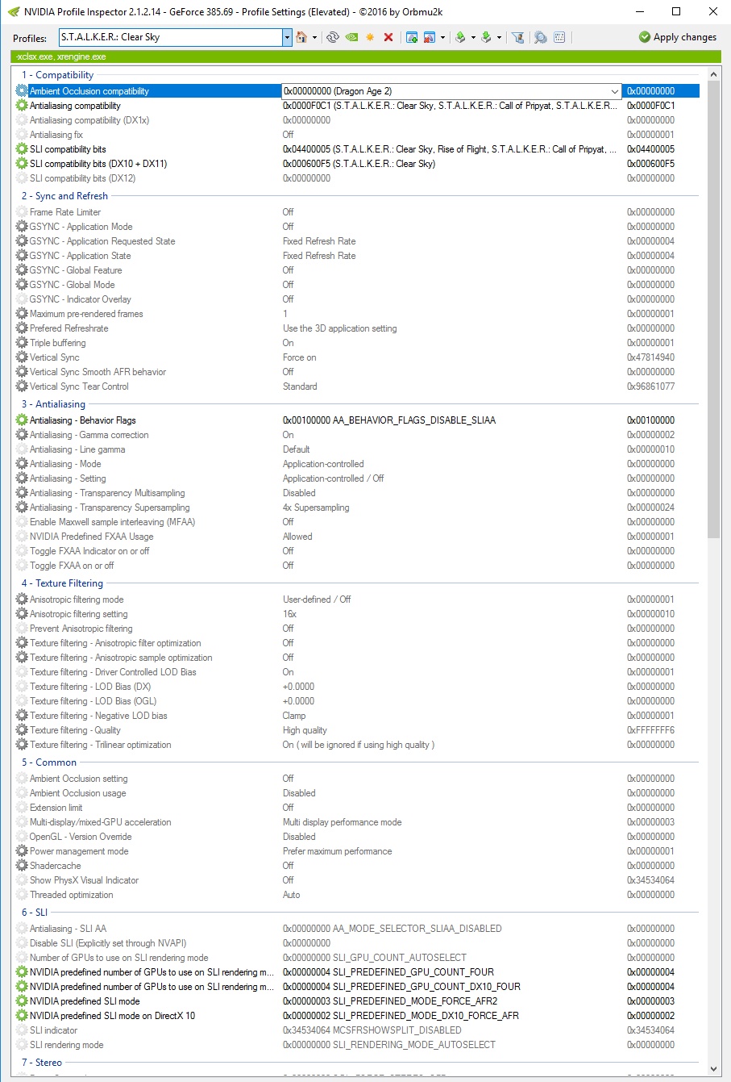Select Toggle FXAA on or off row
This screenshot has height=1082, width=731.
[356, 566]
